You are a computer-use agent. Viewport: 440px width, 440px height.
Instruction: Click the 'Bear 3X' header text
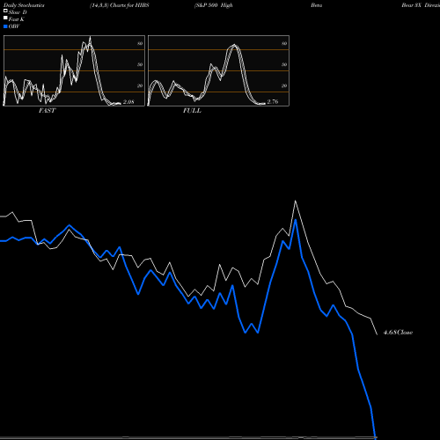[x=412, y=5]
